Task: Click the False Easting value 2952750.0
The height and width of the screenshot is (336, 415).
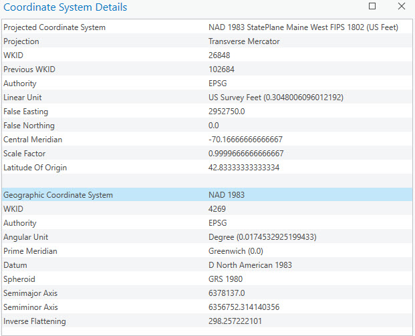Action: [227, 112]
